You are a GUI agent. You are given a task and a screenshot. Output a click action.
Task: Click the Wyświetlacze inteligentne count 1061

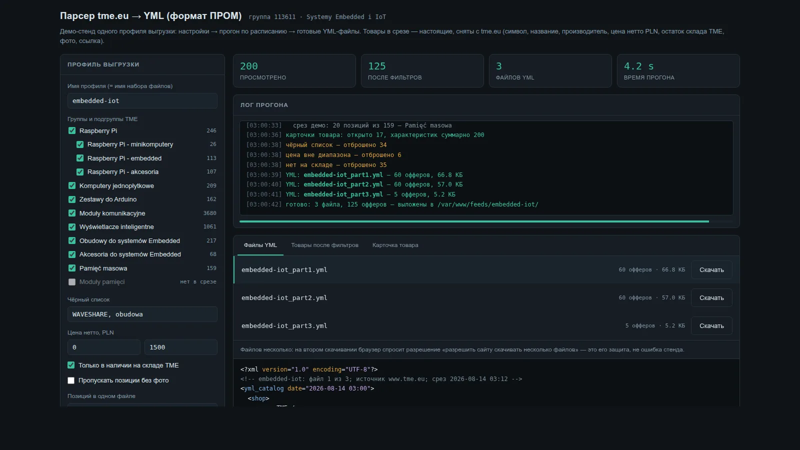tap(210, 227)
